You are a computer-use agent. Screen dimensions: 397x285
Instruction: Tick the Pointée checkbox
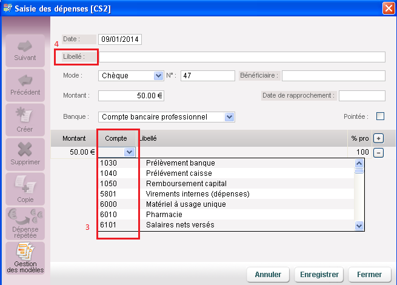[x=380, y=116]
